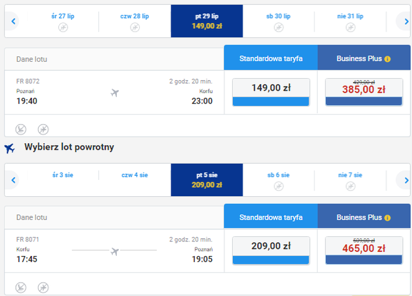Screen dimensions: 412x296
Task: Click info icon on outbound Business Plus tab
Action: coord(388,59)
